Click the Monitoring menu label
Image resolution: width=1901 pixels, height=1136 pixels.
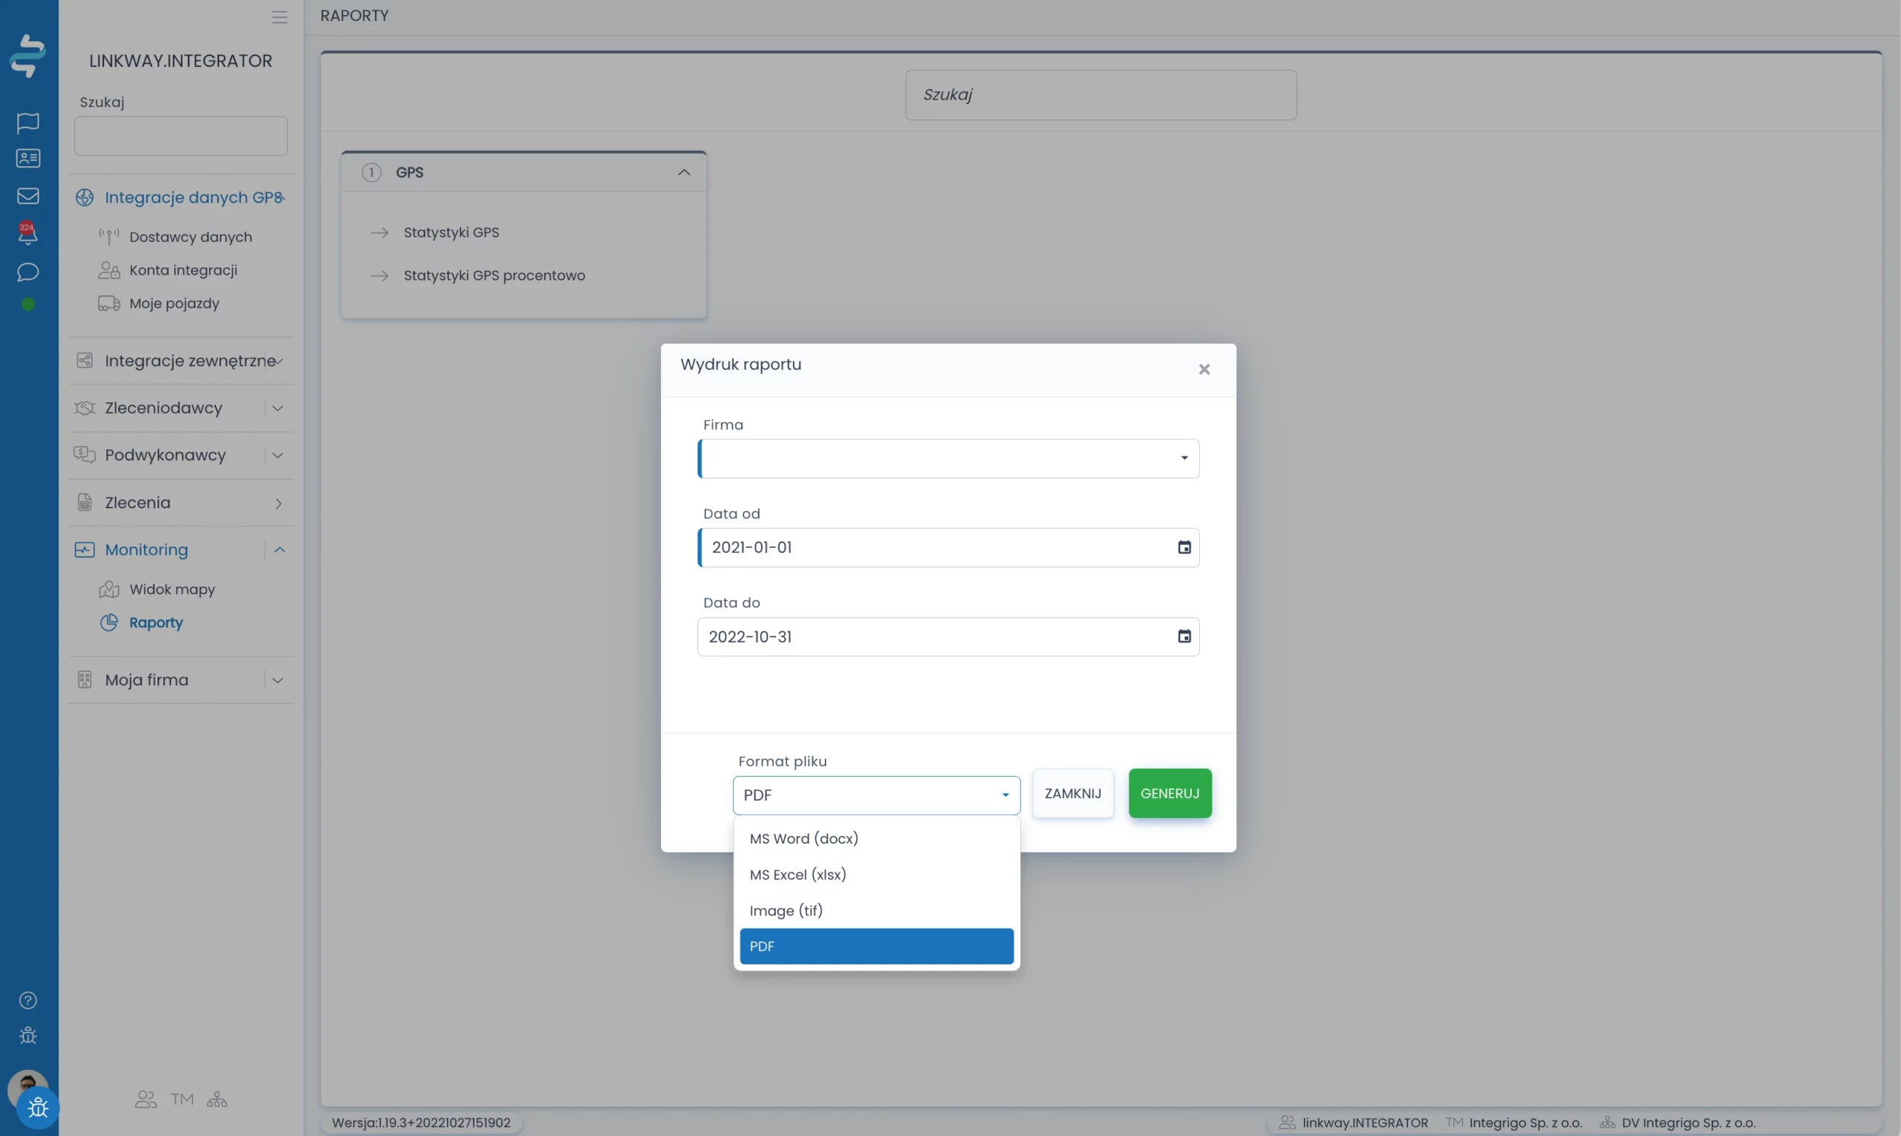(x=146, y=549)
